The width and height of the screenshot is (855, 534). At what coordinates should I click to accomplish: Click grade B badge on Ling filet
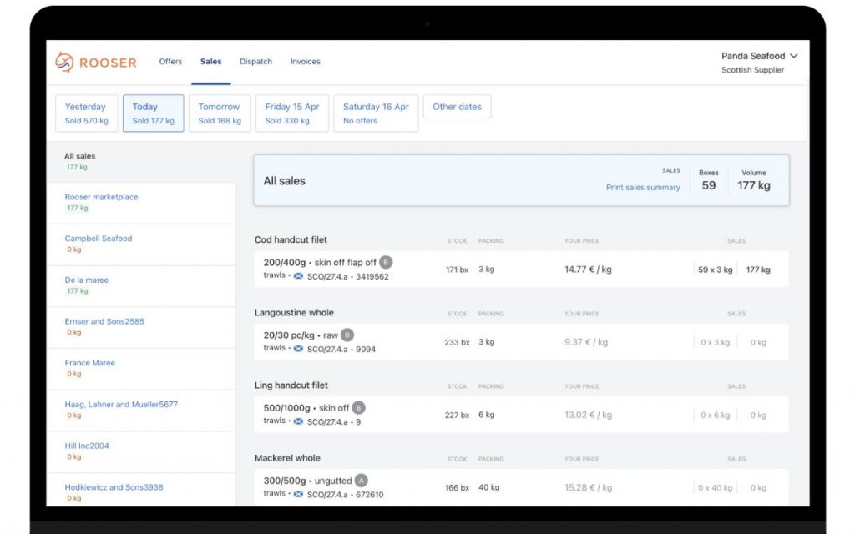click(x=358, y=407)
